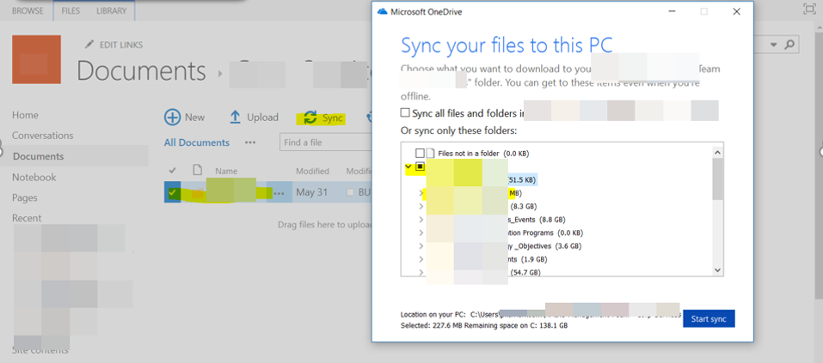Open Recent in the left navigation
Image resolution: width=823 pixels, height=363 pixels.
[x=27, y=218]
